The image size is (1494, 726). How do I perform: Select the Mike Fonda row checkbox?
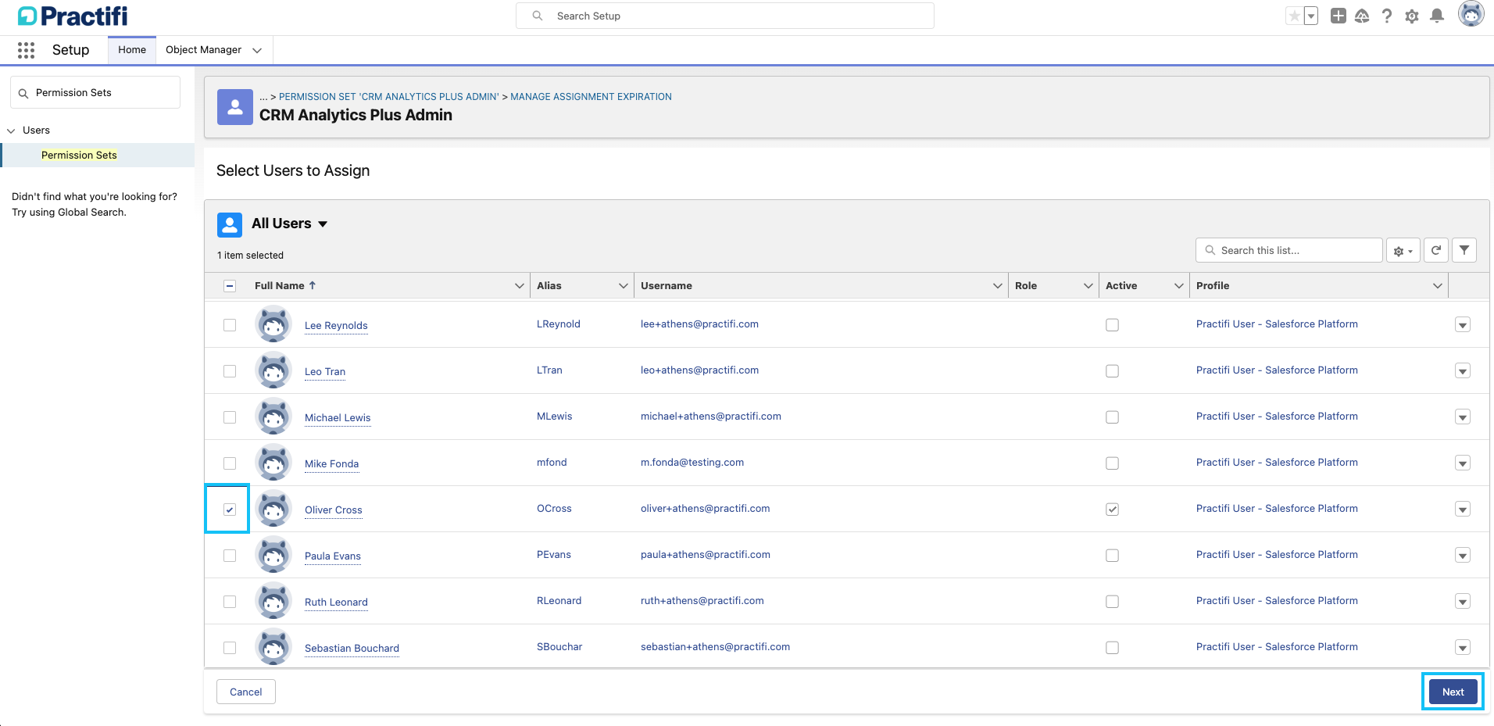tap(230, 463)
